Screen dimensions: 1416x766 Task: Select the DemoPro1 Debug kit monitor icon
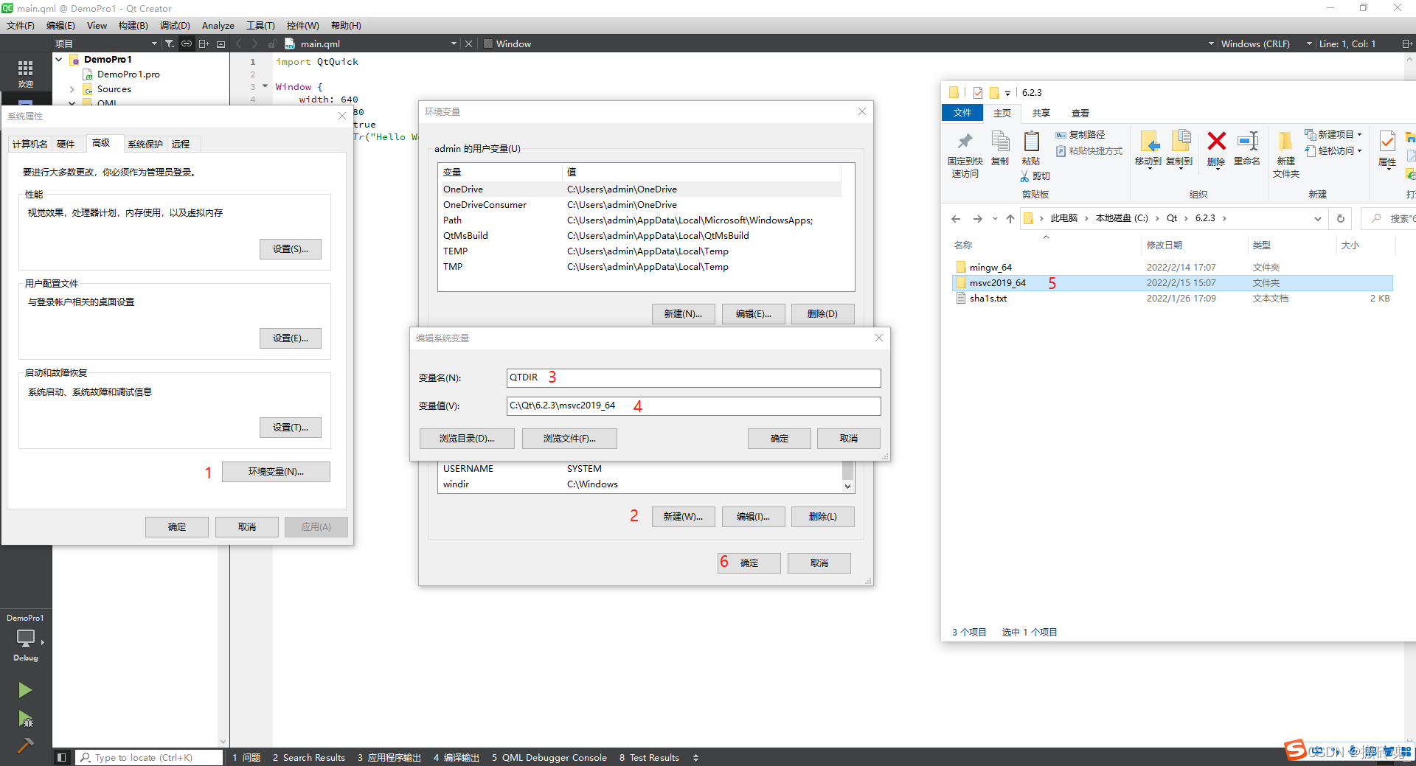[x=26, y=637]
